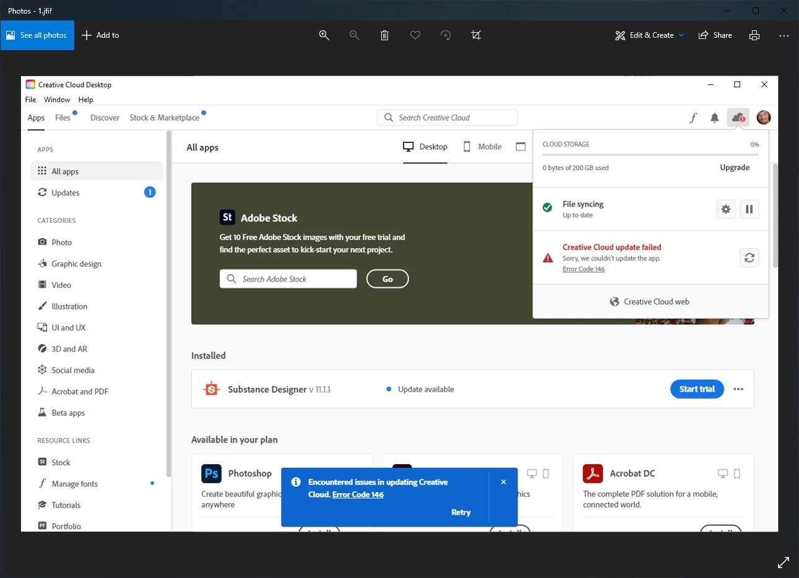799x578 pixels.
Task: Open the user profile avatar
Action: pos(764,118)
